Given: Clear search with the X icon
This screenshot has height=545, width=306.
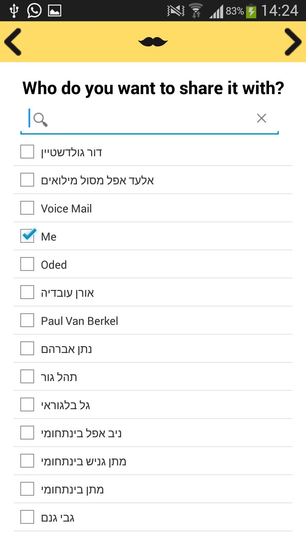Looking at the screenshot, I should click(261, 118).
